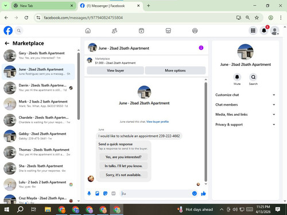Open the browser zoom magnifier icon

pos(247,18)
